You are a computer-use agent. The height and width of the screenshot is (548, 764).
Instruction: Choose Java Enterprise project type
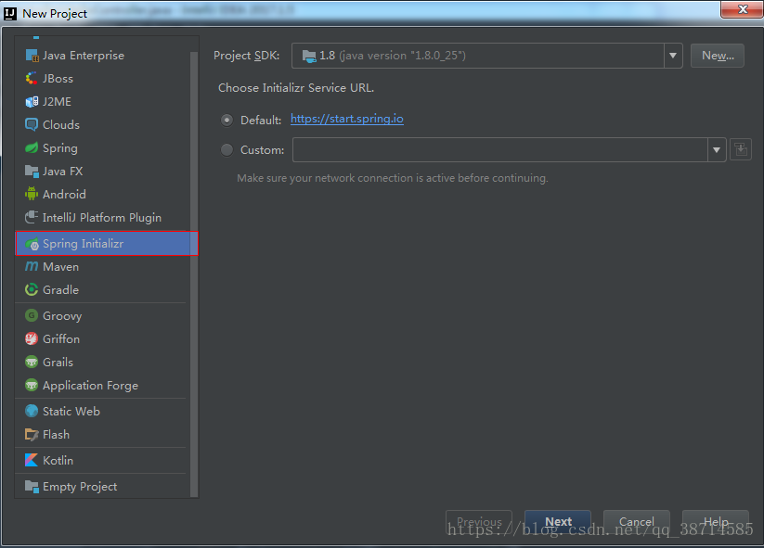(x=84, y=56)
